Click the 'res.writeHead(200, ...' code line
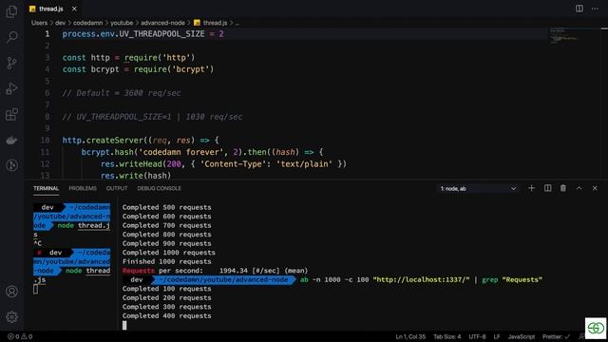608x342 pixels. (x=223, y=164)
